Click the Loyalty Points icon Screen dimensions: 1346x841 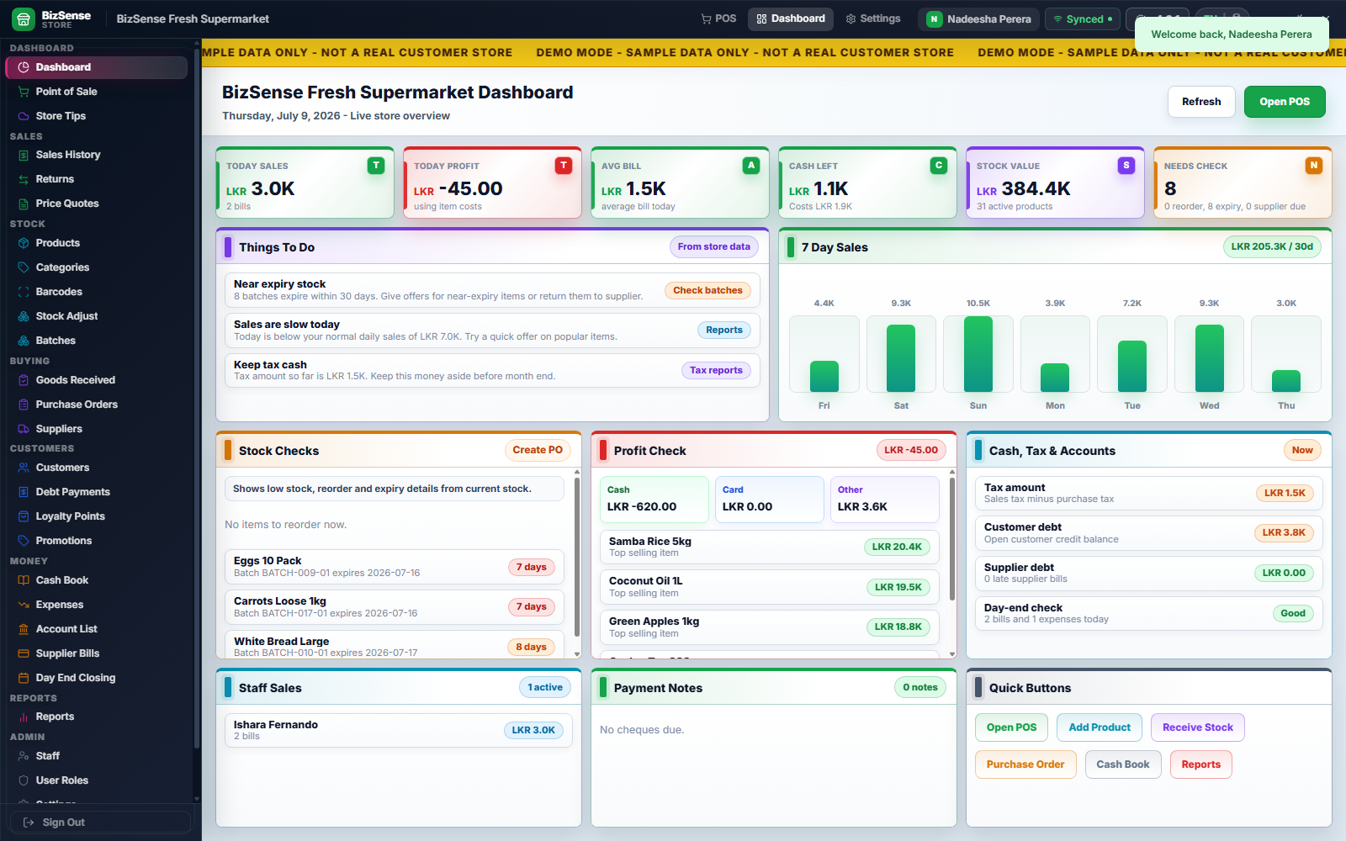[x=24, y=516]
